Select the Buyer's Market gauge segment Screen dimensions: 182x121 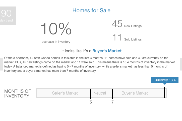(135, 93)
